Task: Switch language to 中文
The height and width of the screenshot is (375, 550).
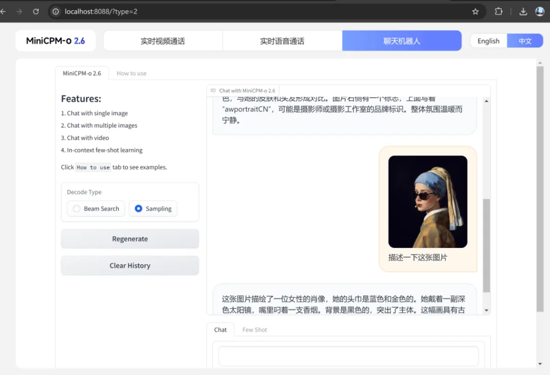Action: pyautogui.click(x=525, y=41)
